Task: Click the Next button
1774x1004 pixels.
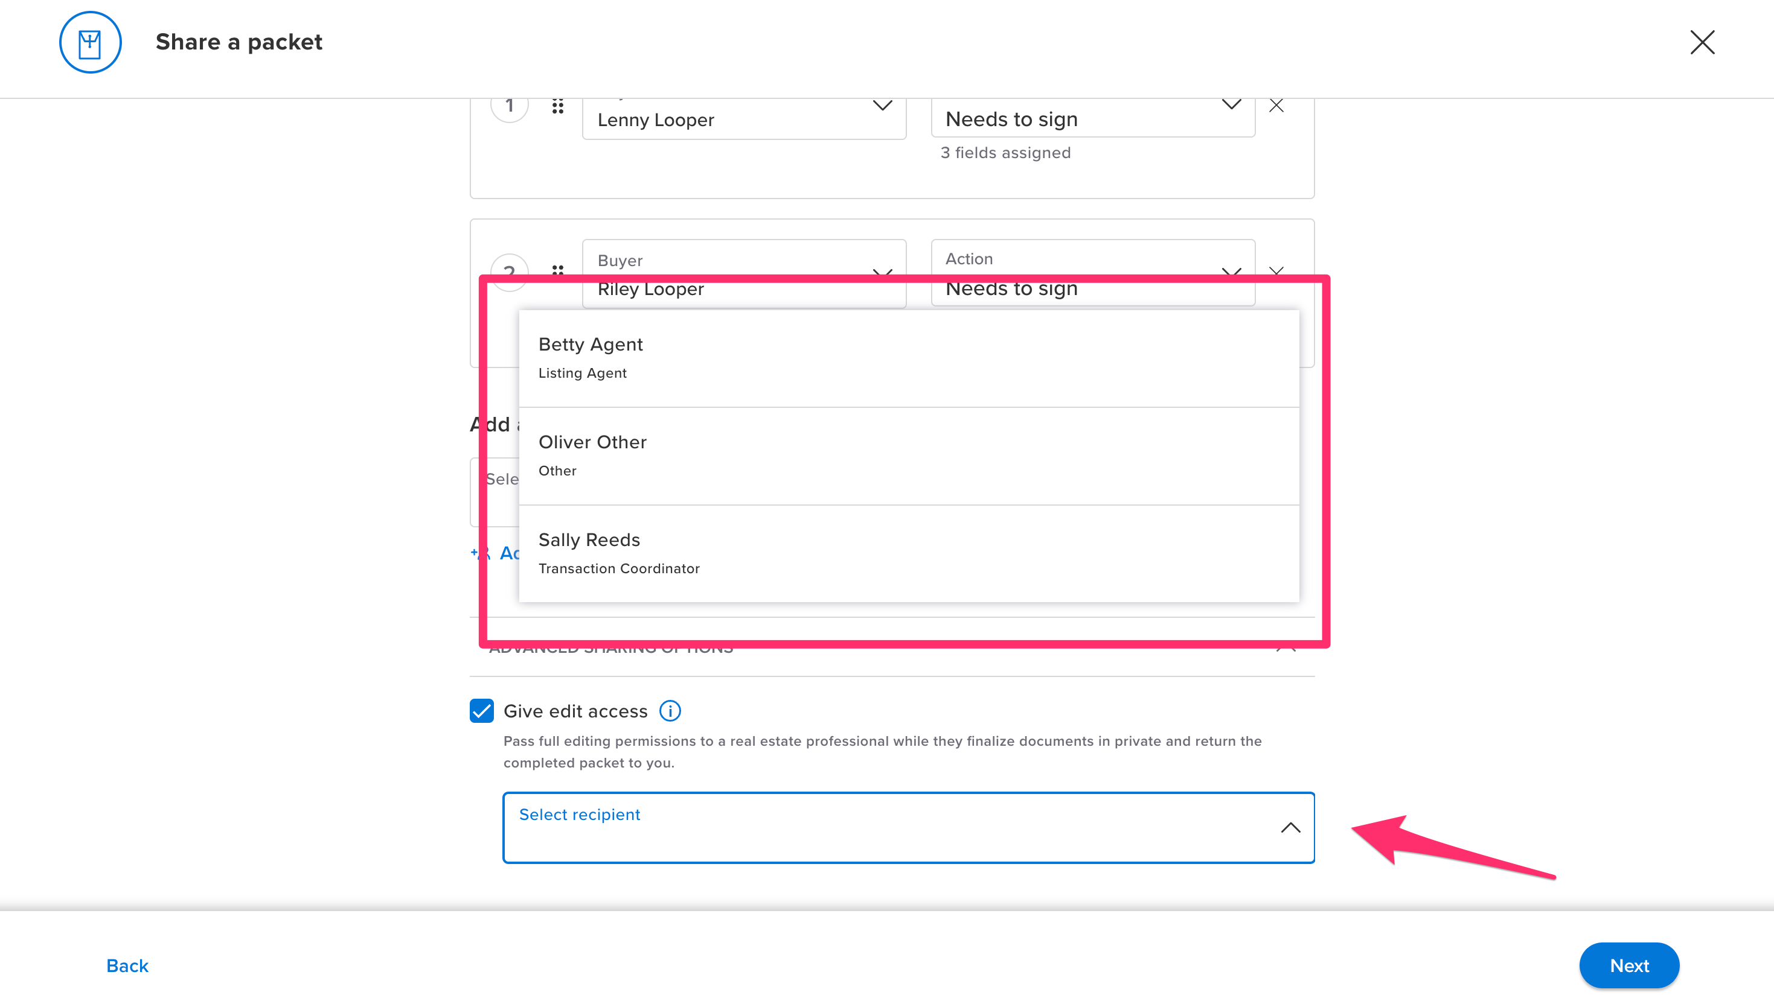Action: 1629,965
